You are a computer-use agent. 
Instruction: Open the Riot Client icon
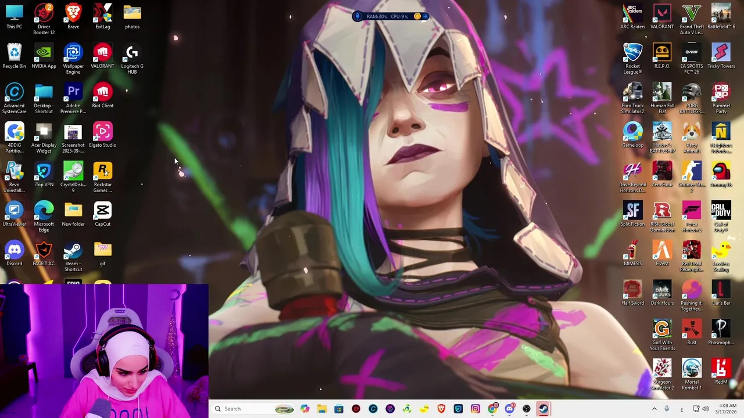(x=102, y=95)
